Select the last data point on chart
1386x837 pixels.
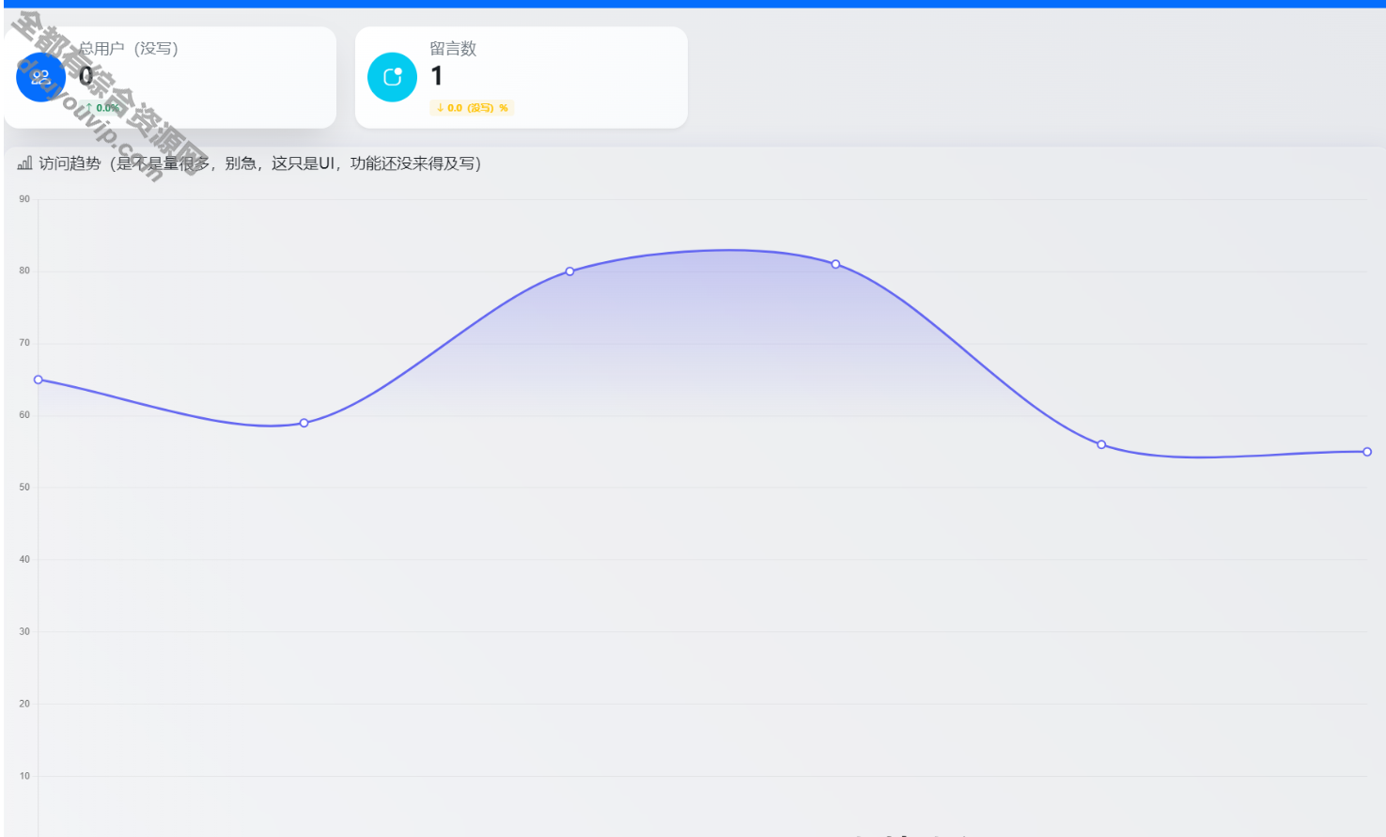coord(1366,452)
